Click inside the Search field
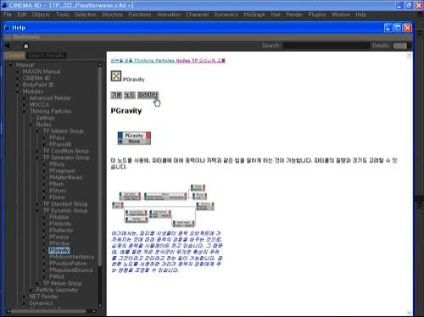 [326, 46]
